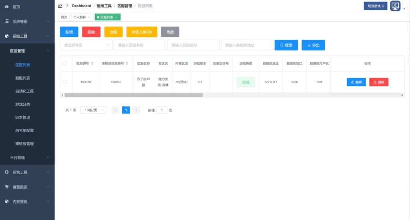
Task: Click the gray 热度 button
Action: [170, 32]
